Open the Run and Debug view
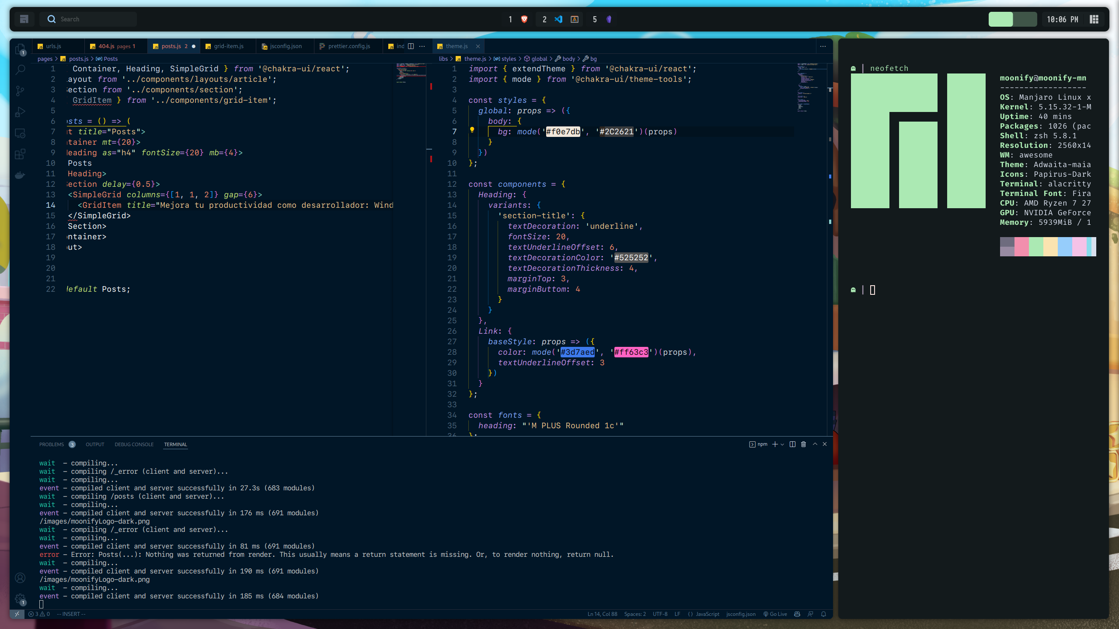This screenshot has width=1119, height=629. [x=20, y=112]
